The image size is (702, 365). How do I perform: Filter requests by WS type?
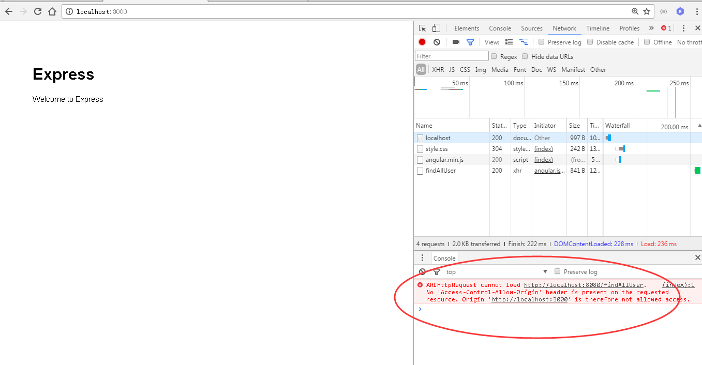click(x=551, y=70)
